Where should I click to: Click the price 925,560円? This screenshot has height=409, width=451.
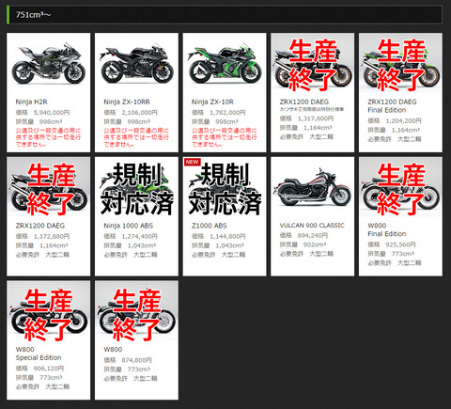click(400, 244)
